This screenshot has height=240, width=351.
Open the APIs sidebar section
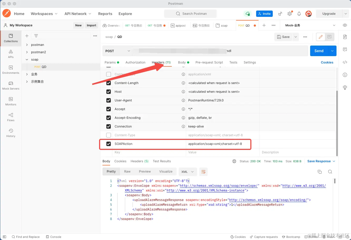coord(11,54)
